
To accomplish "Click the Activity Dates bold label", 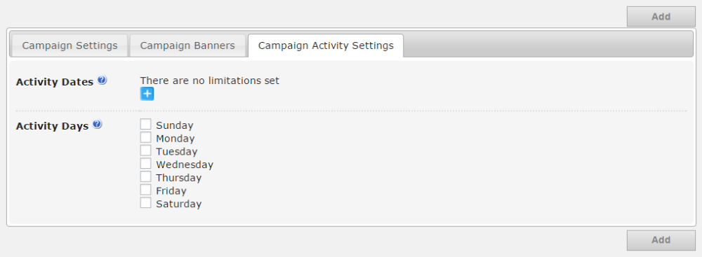I will 55,82.
